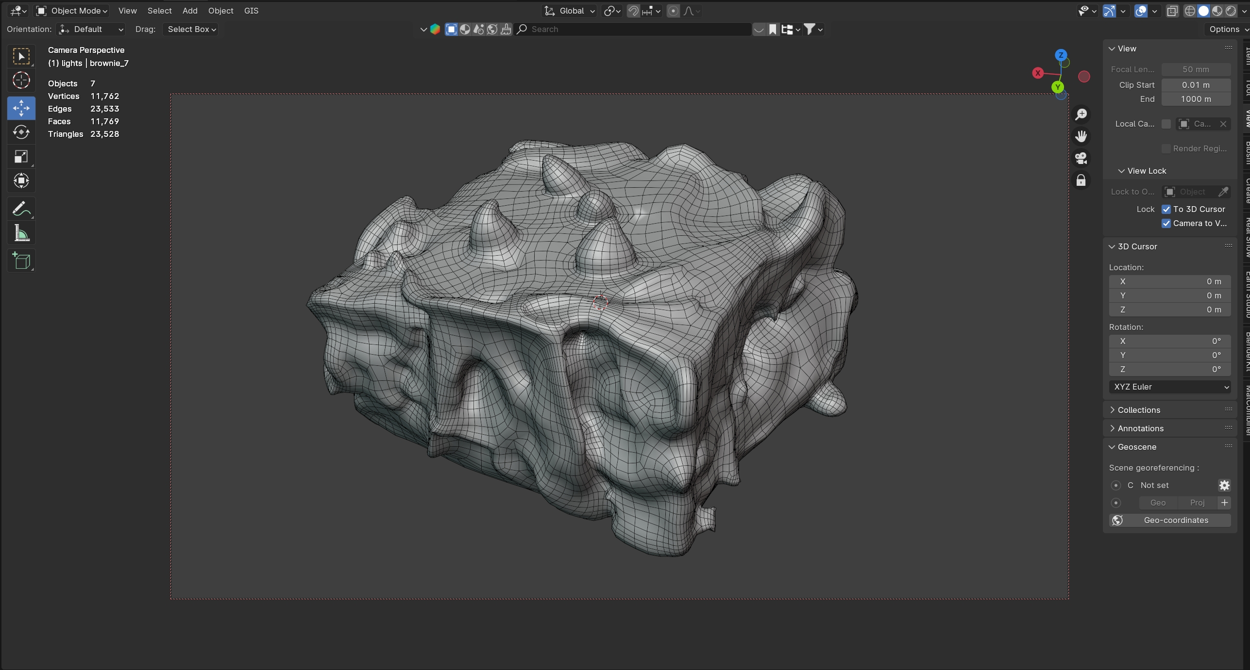Click the zoom magnifier viewport icon
1250x670 pixels.
[x=1081, y=114]
